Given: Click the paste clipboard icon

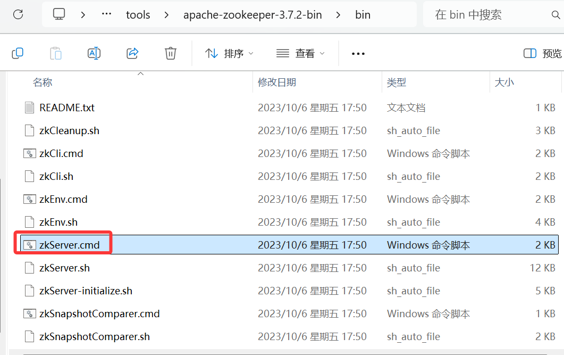Looking at the screenshot, I should (x=56, y=53).
